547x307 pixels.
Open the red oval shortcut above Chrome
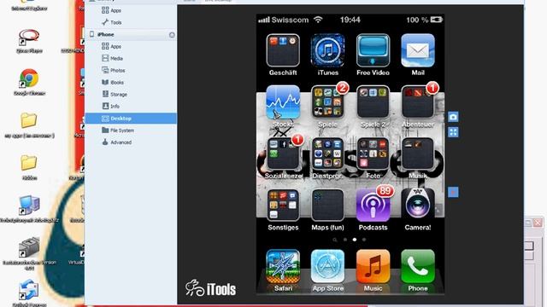click(29, 37)
